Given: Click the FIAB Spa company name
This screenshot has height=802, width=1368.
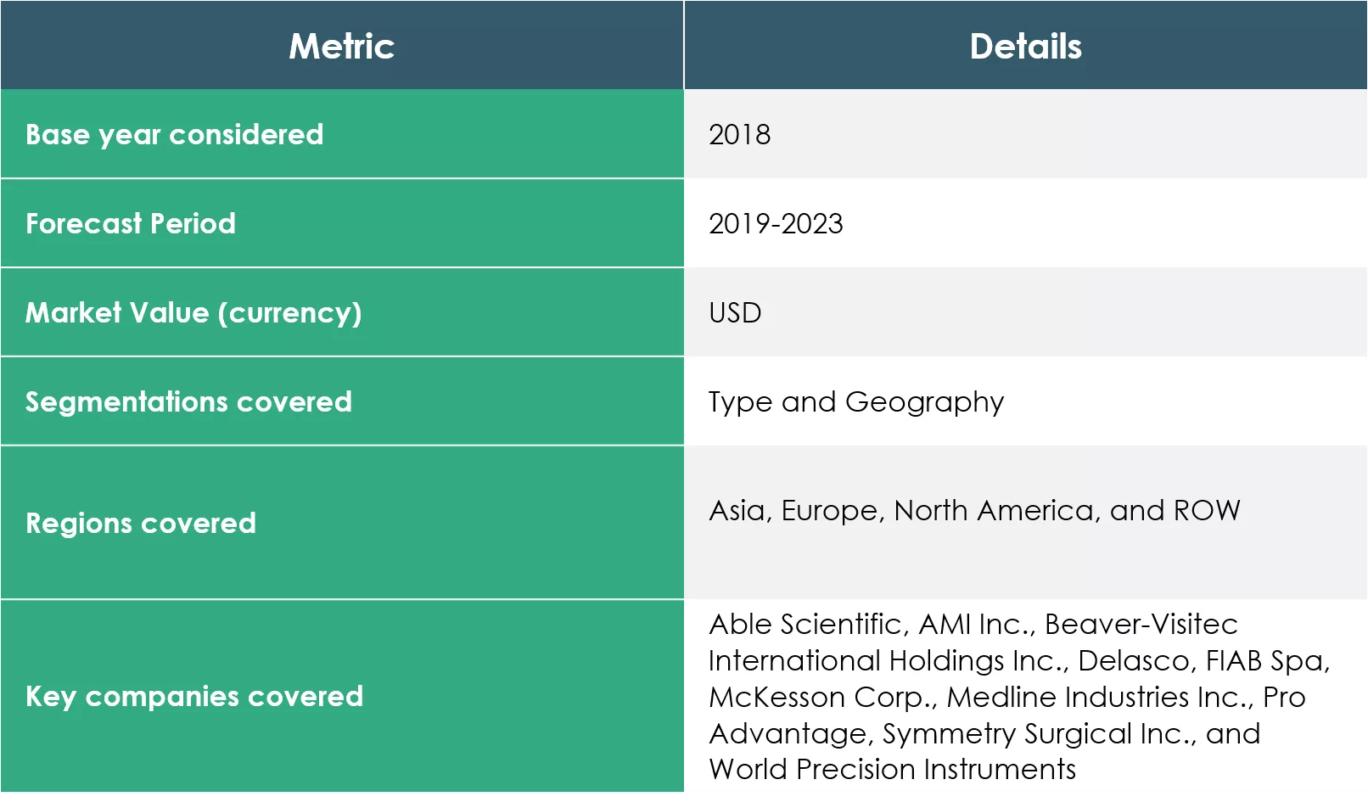Looking at the screenshot, I should 1267,660.
